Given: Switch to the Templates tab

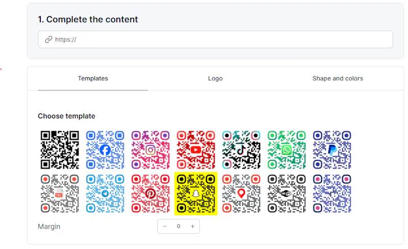Looking at the screenshot, I should pos(93,79).
